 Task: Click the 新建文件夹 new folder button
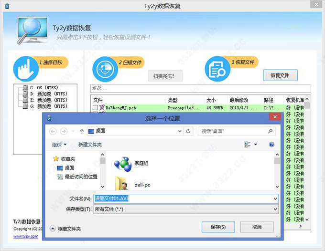point(90,145)
